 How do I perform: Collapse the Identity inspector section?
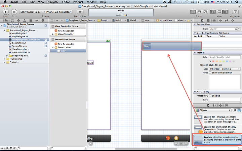coord(195,53)
